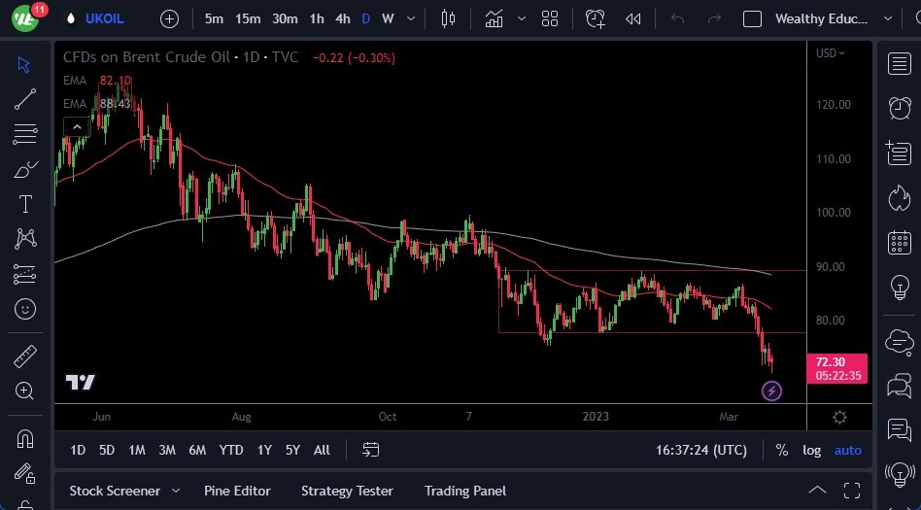Switch to the Pine Editor tab
The image size is (921, 510).
coord(237,491)
